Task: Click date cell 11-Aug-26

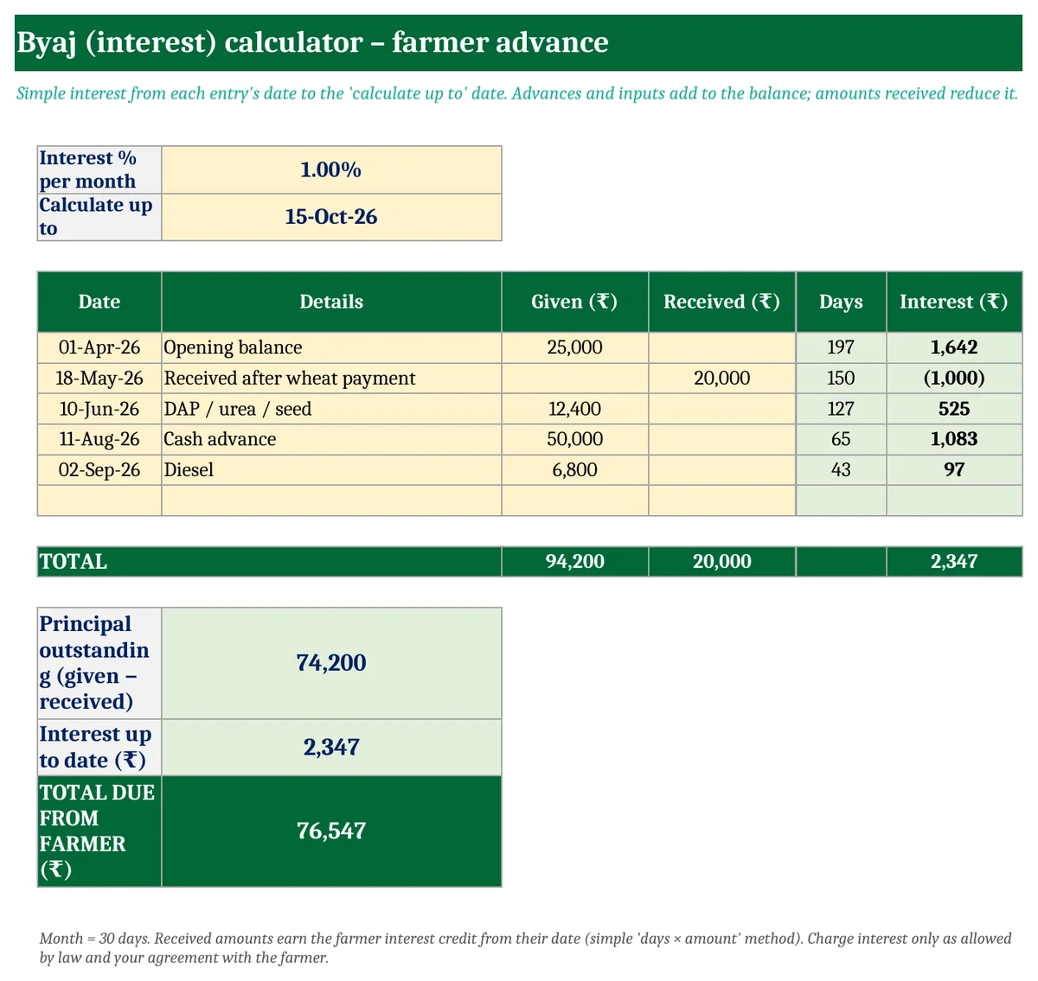Action: coord(99,439)
